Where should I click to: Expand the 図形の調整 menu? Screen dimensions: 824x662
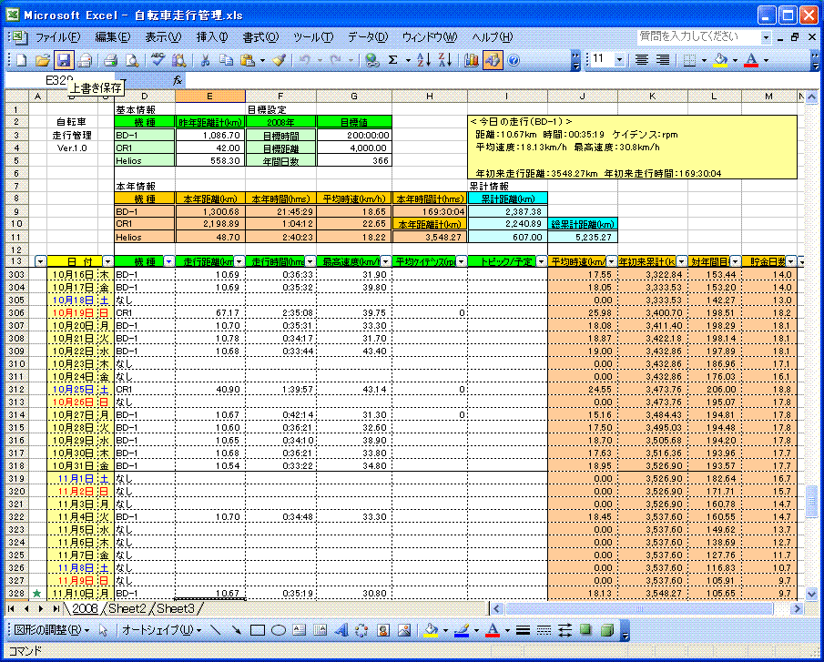click(x=51, y=630)
